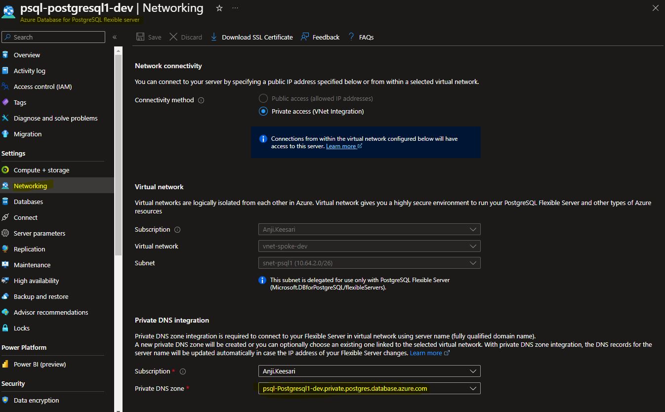The image size is (665, 412).
Task: Click the Databases icon in sidebar
Action: tap(5, 202)
